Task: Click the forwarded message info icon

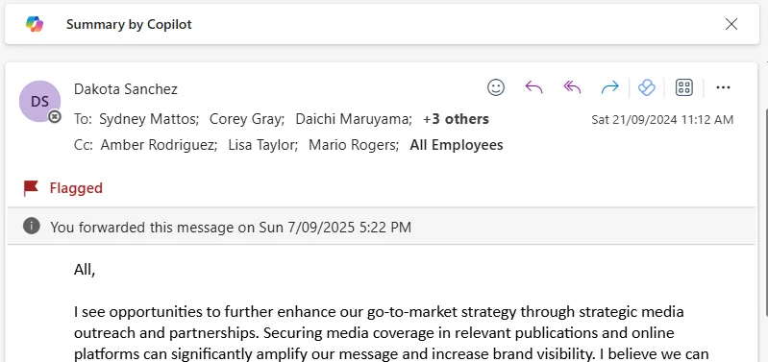Action: coord(32,226)
